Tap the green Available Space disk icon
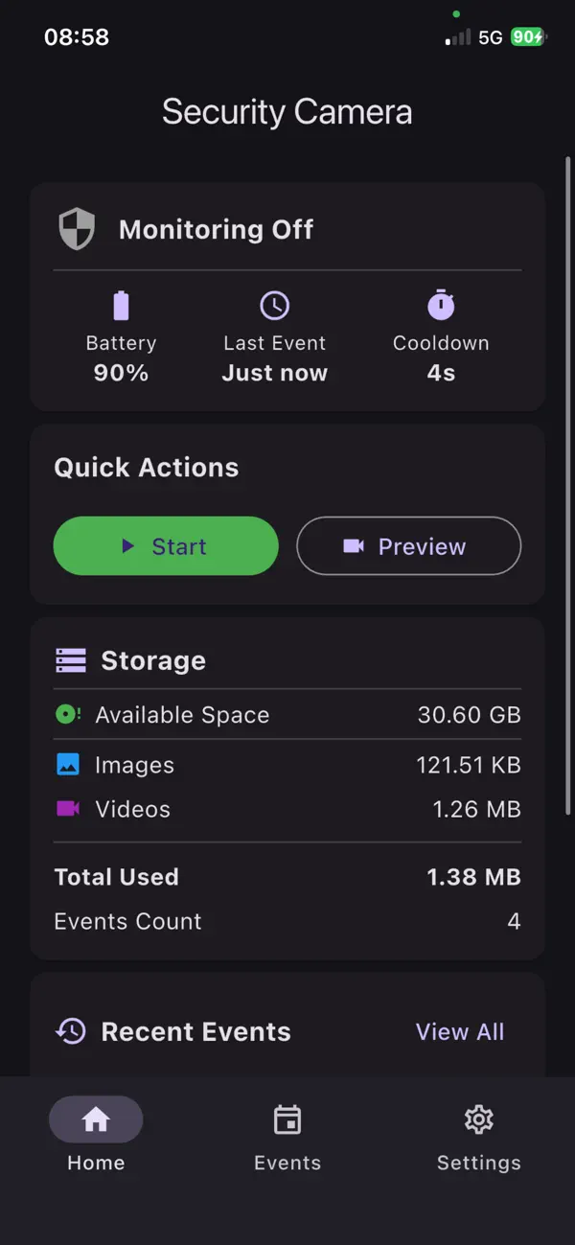 click(x=68, y=714)
